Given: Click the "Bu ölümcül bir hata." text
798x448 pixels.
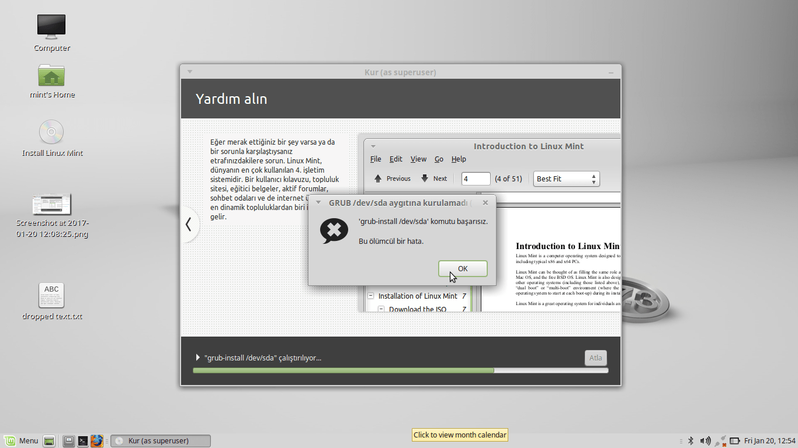Looking at the screenshot, I should tap(391, 241).
